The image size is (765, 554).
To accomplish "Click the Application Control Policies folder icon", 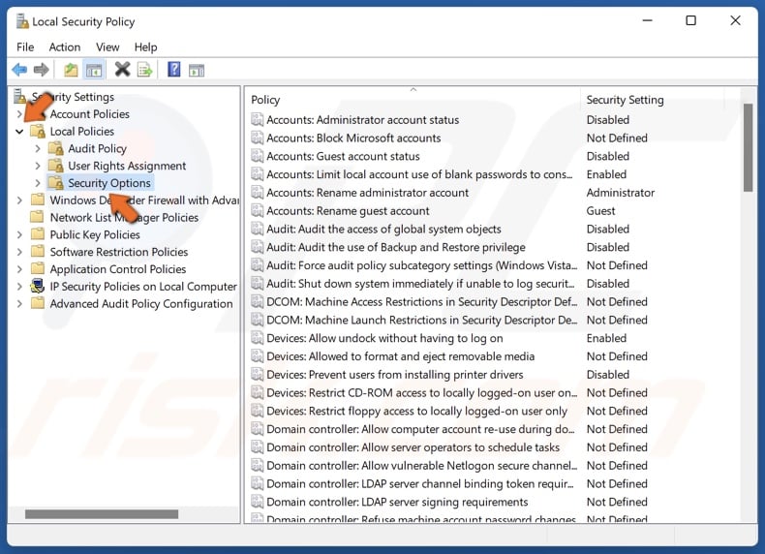I will (x=38, y=269).
